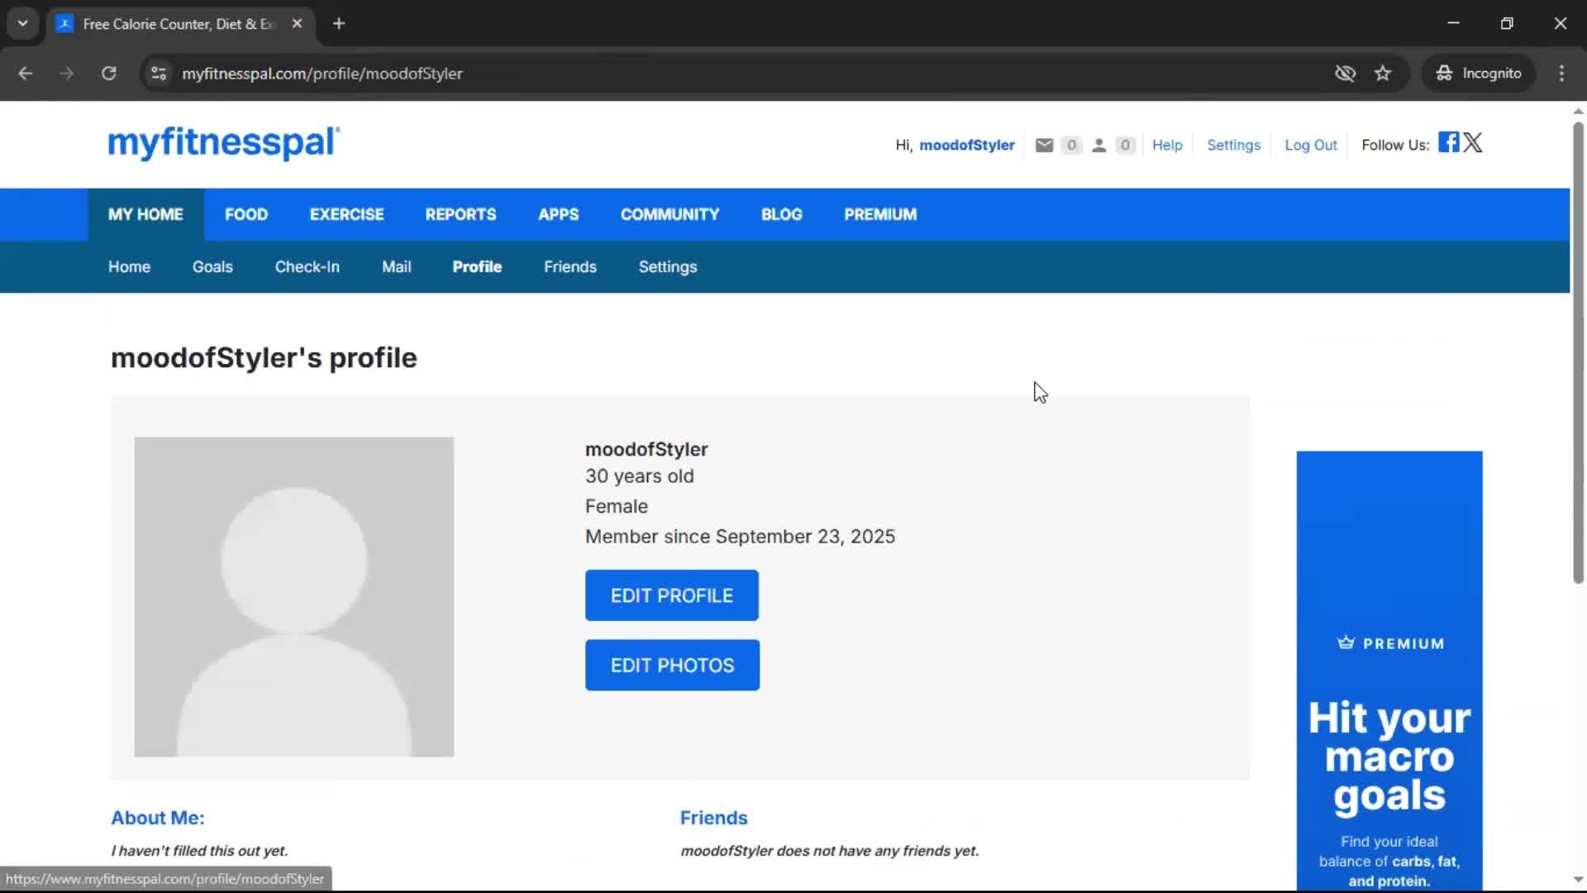1587x893 pixels.
Task: Click the friend request count badge 0
Action: [1125, 146]
